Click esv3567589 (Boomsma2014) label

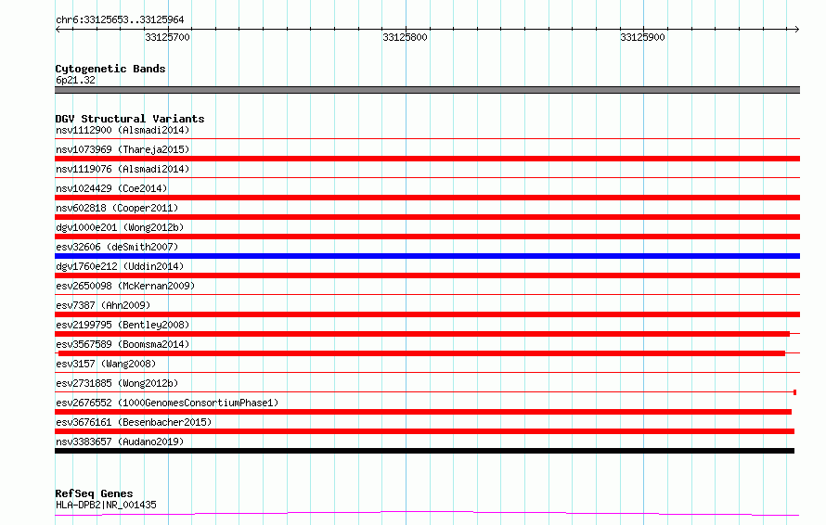click(x=123, y=344)
